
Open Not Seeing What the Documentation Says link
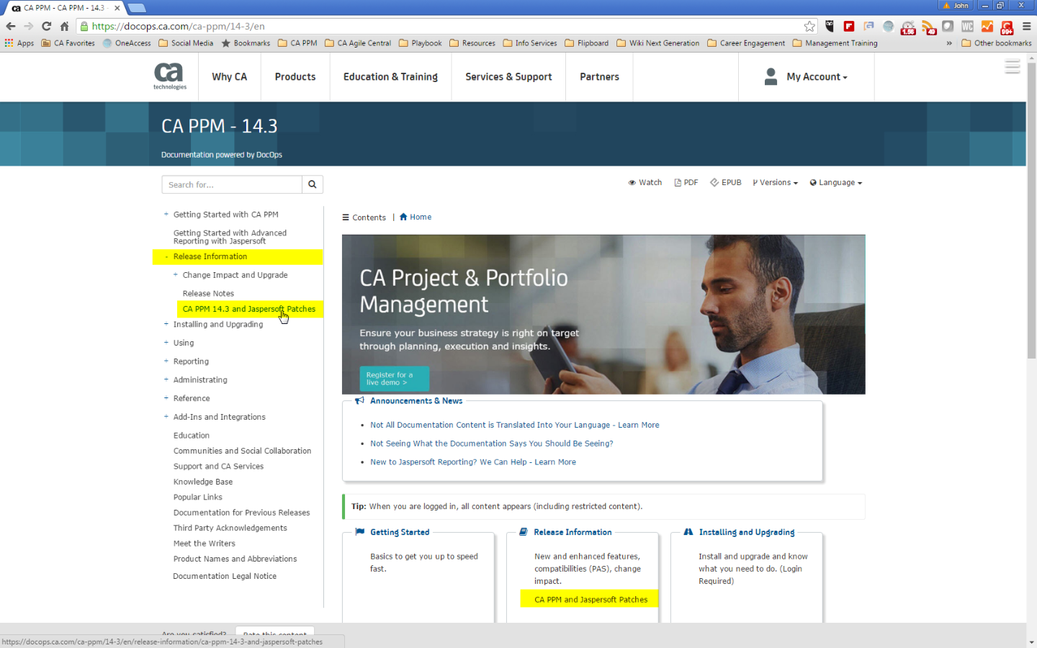492,444
